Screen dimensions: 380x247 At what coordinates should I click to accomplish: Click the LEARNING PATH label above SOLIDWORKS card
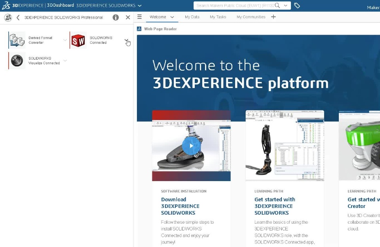[x=269, y=191]
